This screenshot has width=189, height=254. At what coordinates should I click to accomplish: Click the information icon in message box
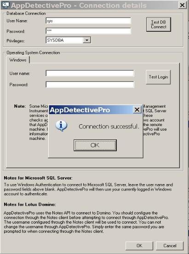point(61,126)
